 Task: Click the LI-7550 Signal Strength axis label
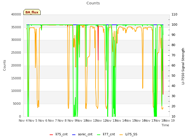pyautogui.click(x=183, y=66)
